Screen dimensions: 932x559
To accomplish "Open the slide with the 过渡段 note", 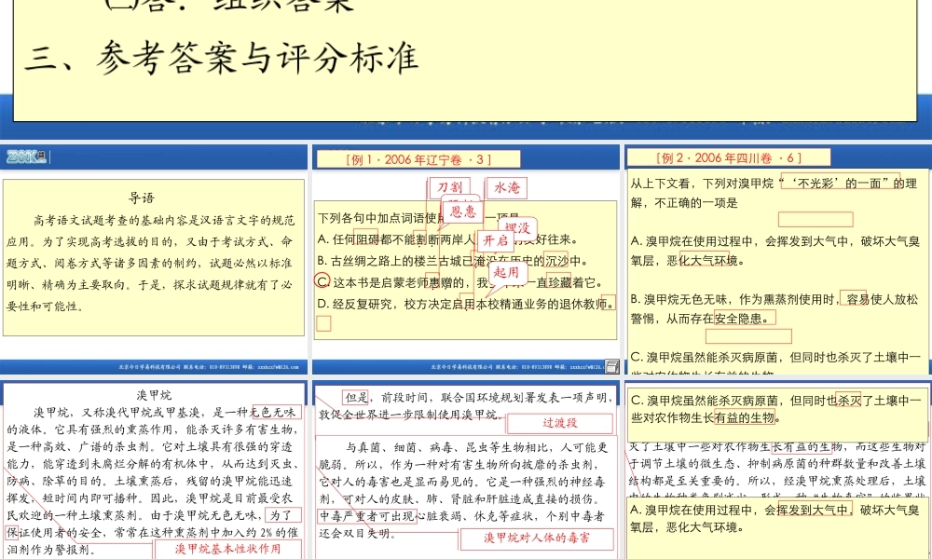I will click(465, 470).
